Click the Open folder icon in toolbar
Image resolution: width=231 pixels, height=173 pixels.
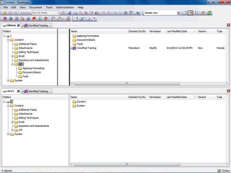[5, 13]
